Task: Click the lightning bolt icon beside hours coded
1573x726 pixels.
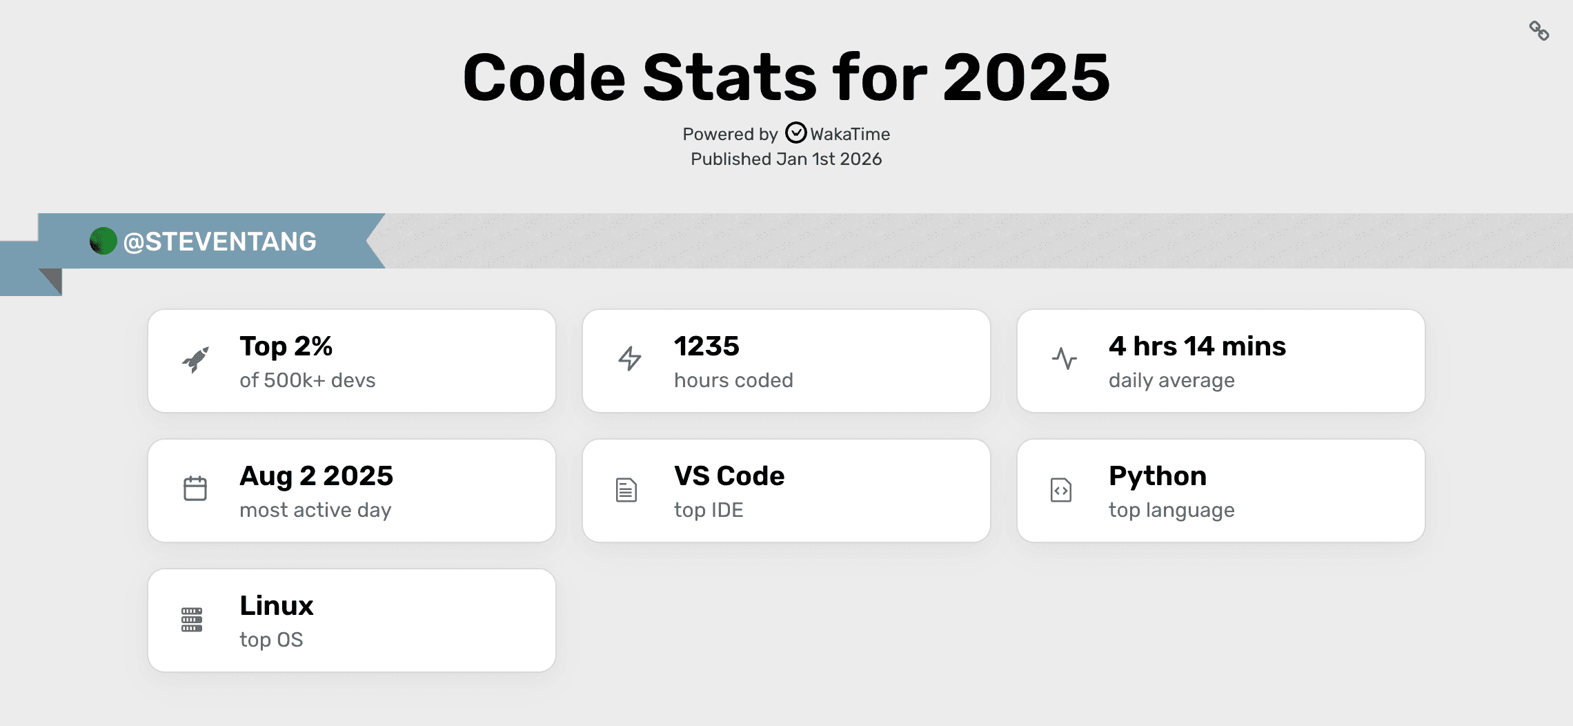Action: (629, 359)
